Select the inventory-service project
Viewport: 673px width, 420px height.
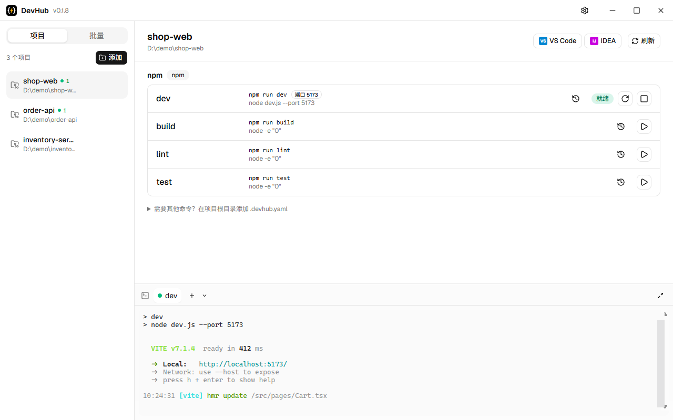pyautogui.click(x=67, y=144)
